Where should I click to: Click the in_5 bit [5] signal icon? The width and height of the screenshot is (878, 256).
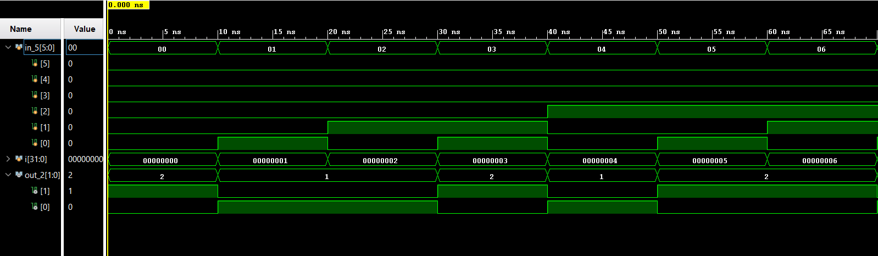35,64
